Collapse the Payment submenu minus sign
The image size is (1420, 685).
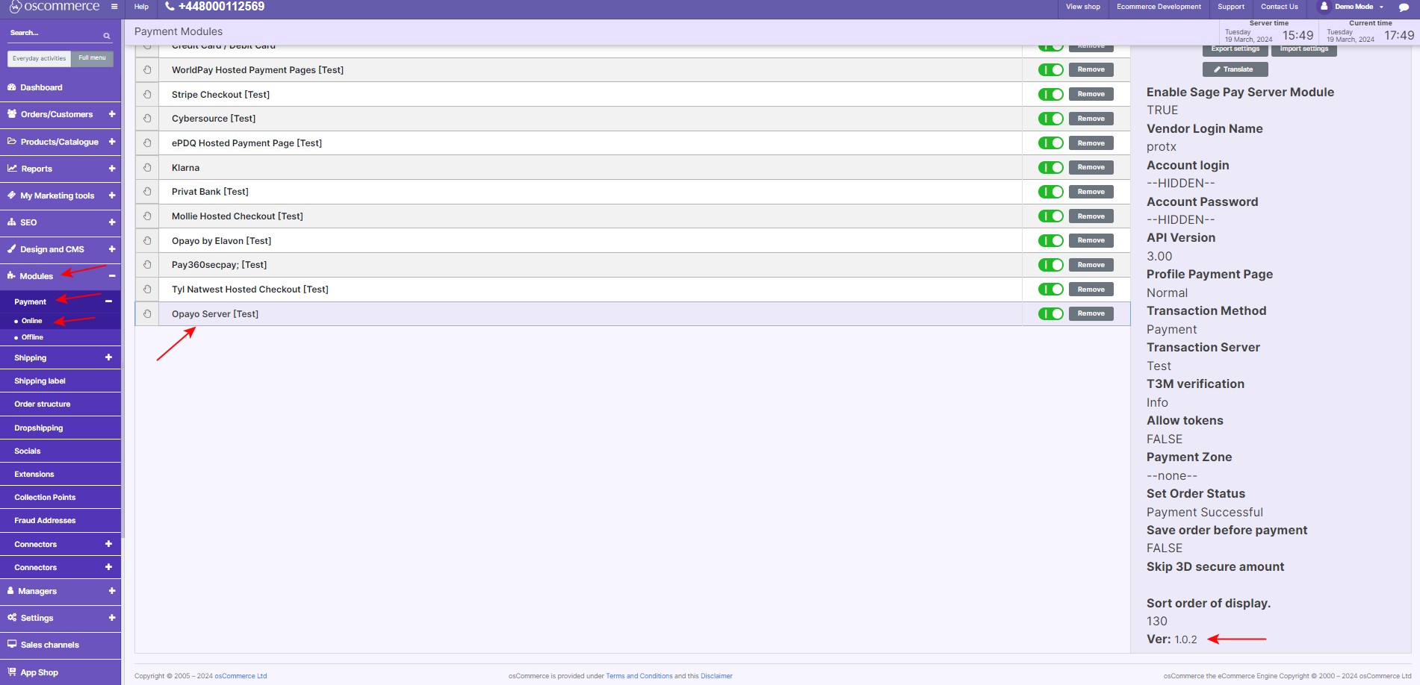click(108, 301)
